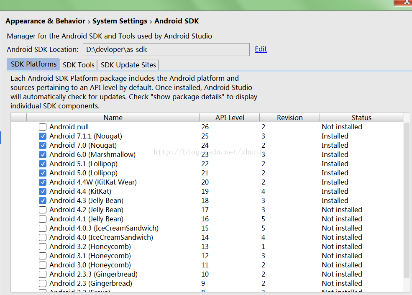The height and width of the screenshot is (295, 412).
Task: Select the Android null row name
Action: tap(69, 127)
